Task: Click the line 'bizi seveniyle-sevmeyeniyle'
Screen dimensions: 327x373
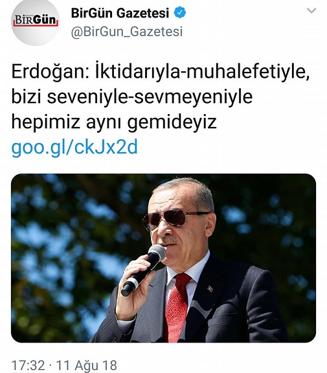Action: 132,97
